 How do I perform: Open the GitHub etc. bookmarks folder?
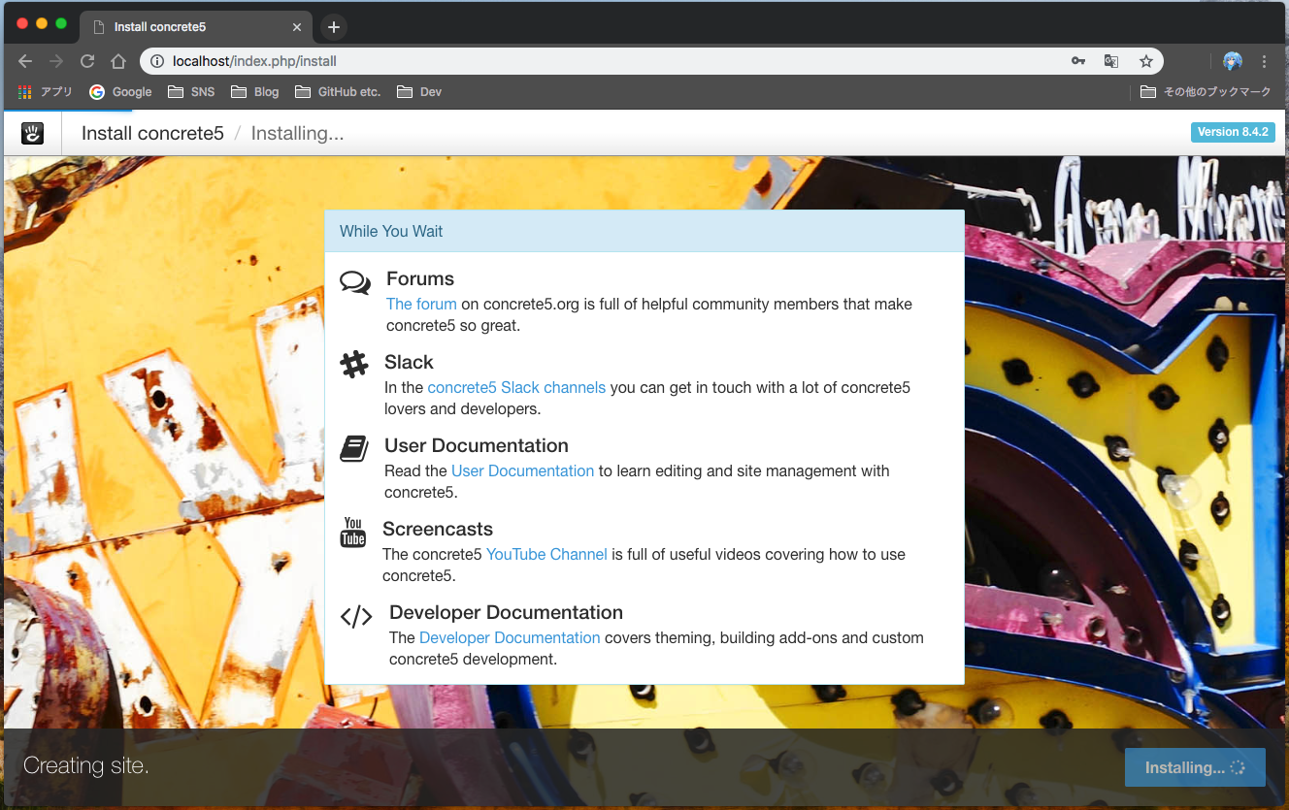pos(339,92)
